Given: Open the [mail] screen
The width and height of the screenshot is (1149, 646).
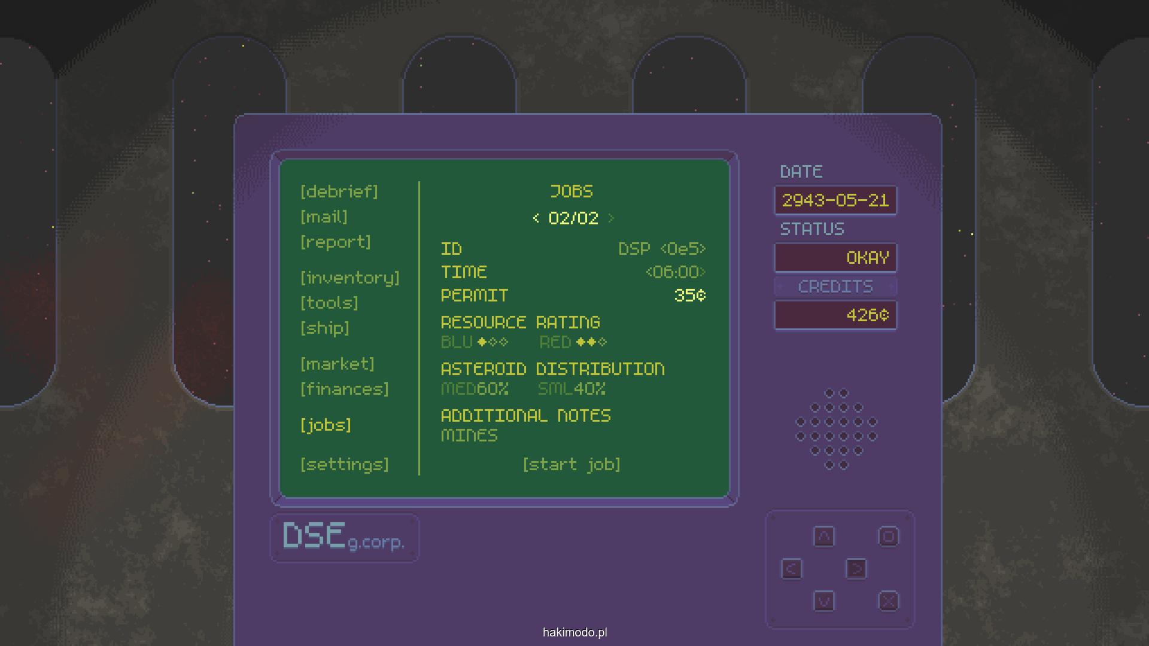Looking at the screenshot, I should 324,217.
